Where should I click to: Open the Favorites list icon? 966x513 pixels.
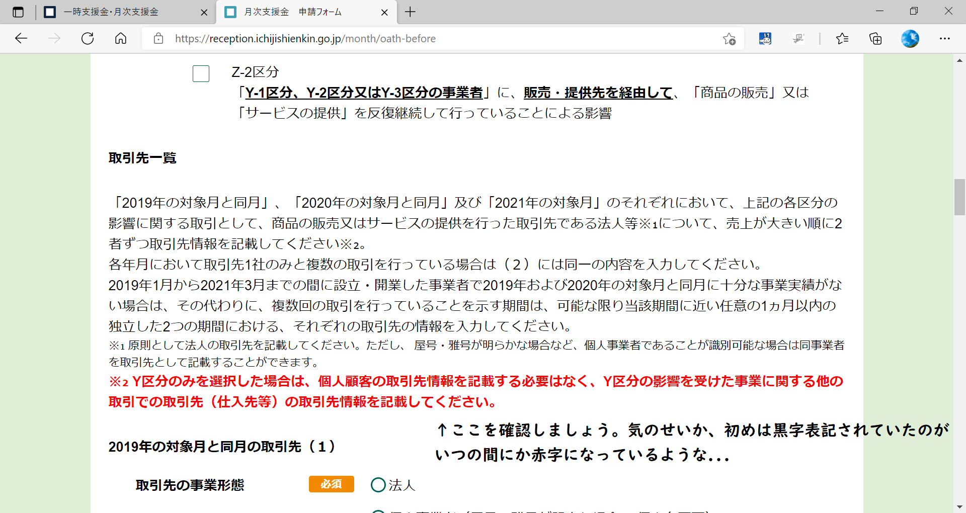[x=842, y=39]
